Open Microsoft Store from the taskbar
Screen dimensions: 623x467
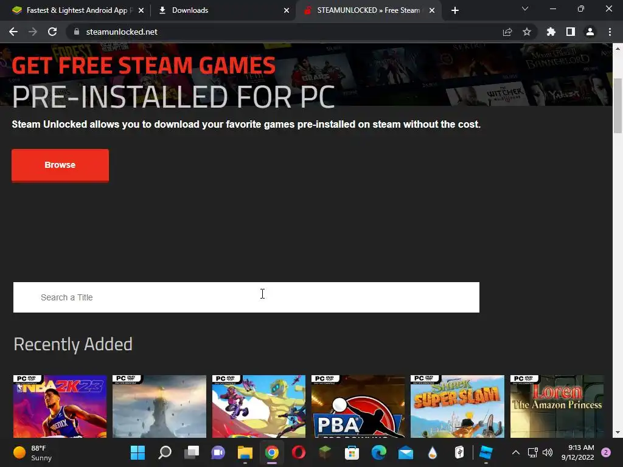pos(352,452)
